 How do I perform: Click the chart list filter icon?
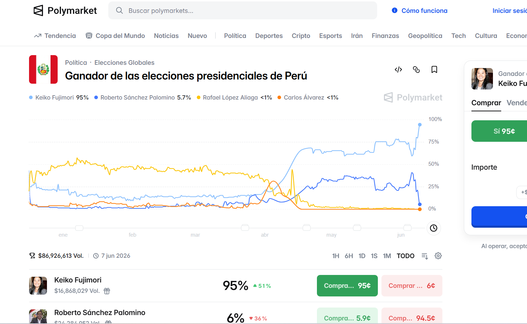[x=425, y=256]
